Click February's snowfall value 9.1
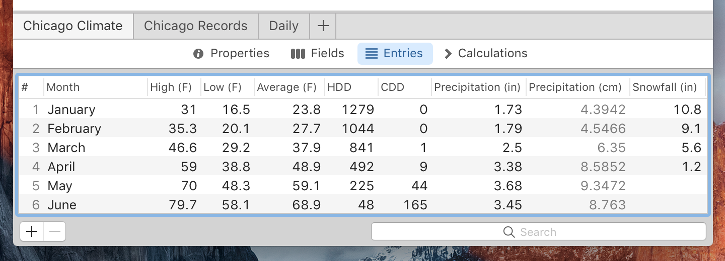This screenshot has width=725, height=261. [x=691, y=128]
